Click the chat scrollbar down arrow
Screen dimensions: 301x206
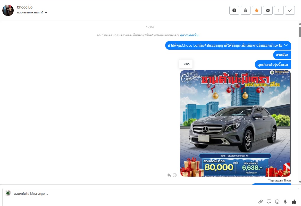pos(299,182)
